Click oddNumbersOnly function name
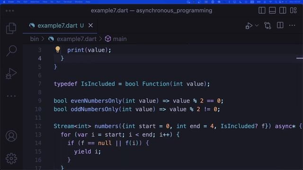 coord(95,109)
